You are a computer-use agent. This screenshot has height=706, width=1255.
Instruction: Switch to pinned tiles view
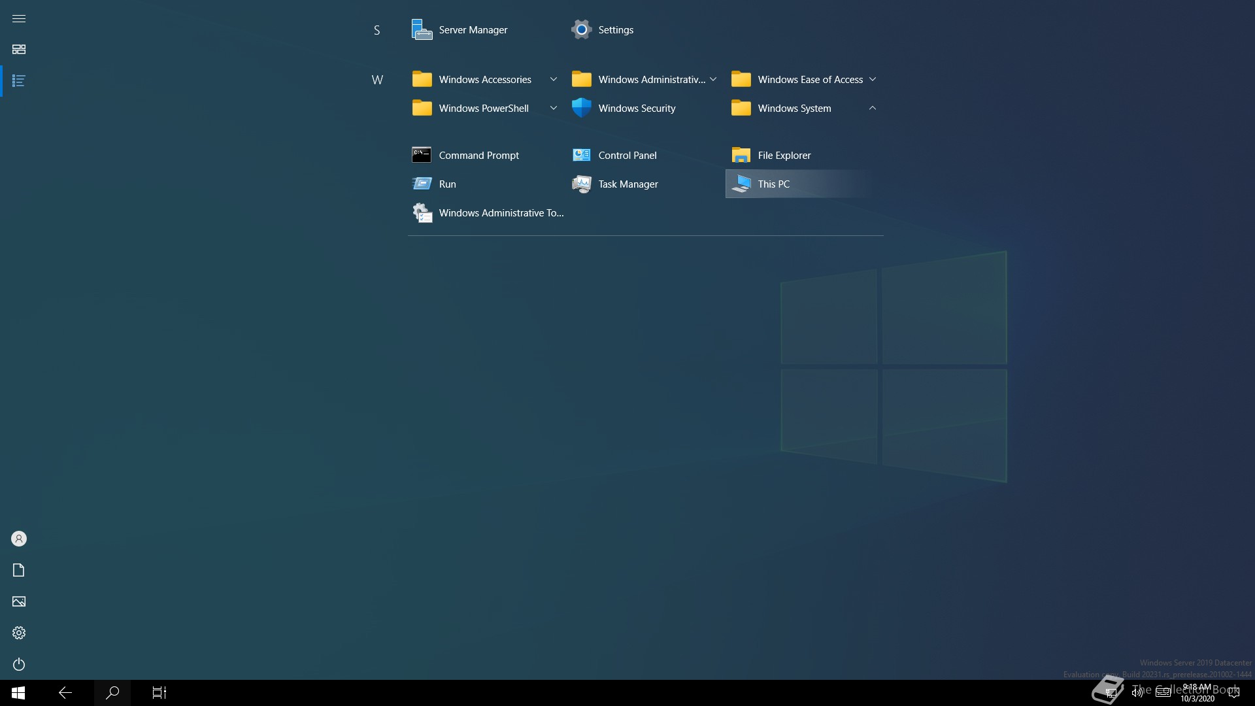pos(19,50)
